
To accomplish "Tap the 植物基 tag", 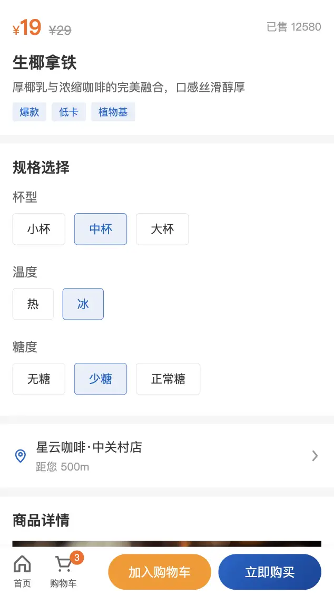I will point(113,112).
